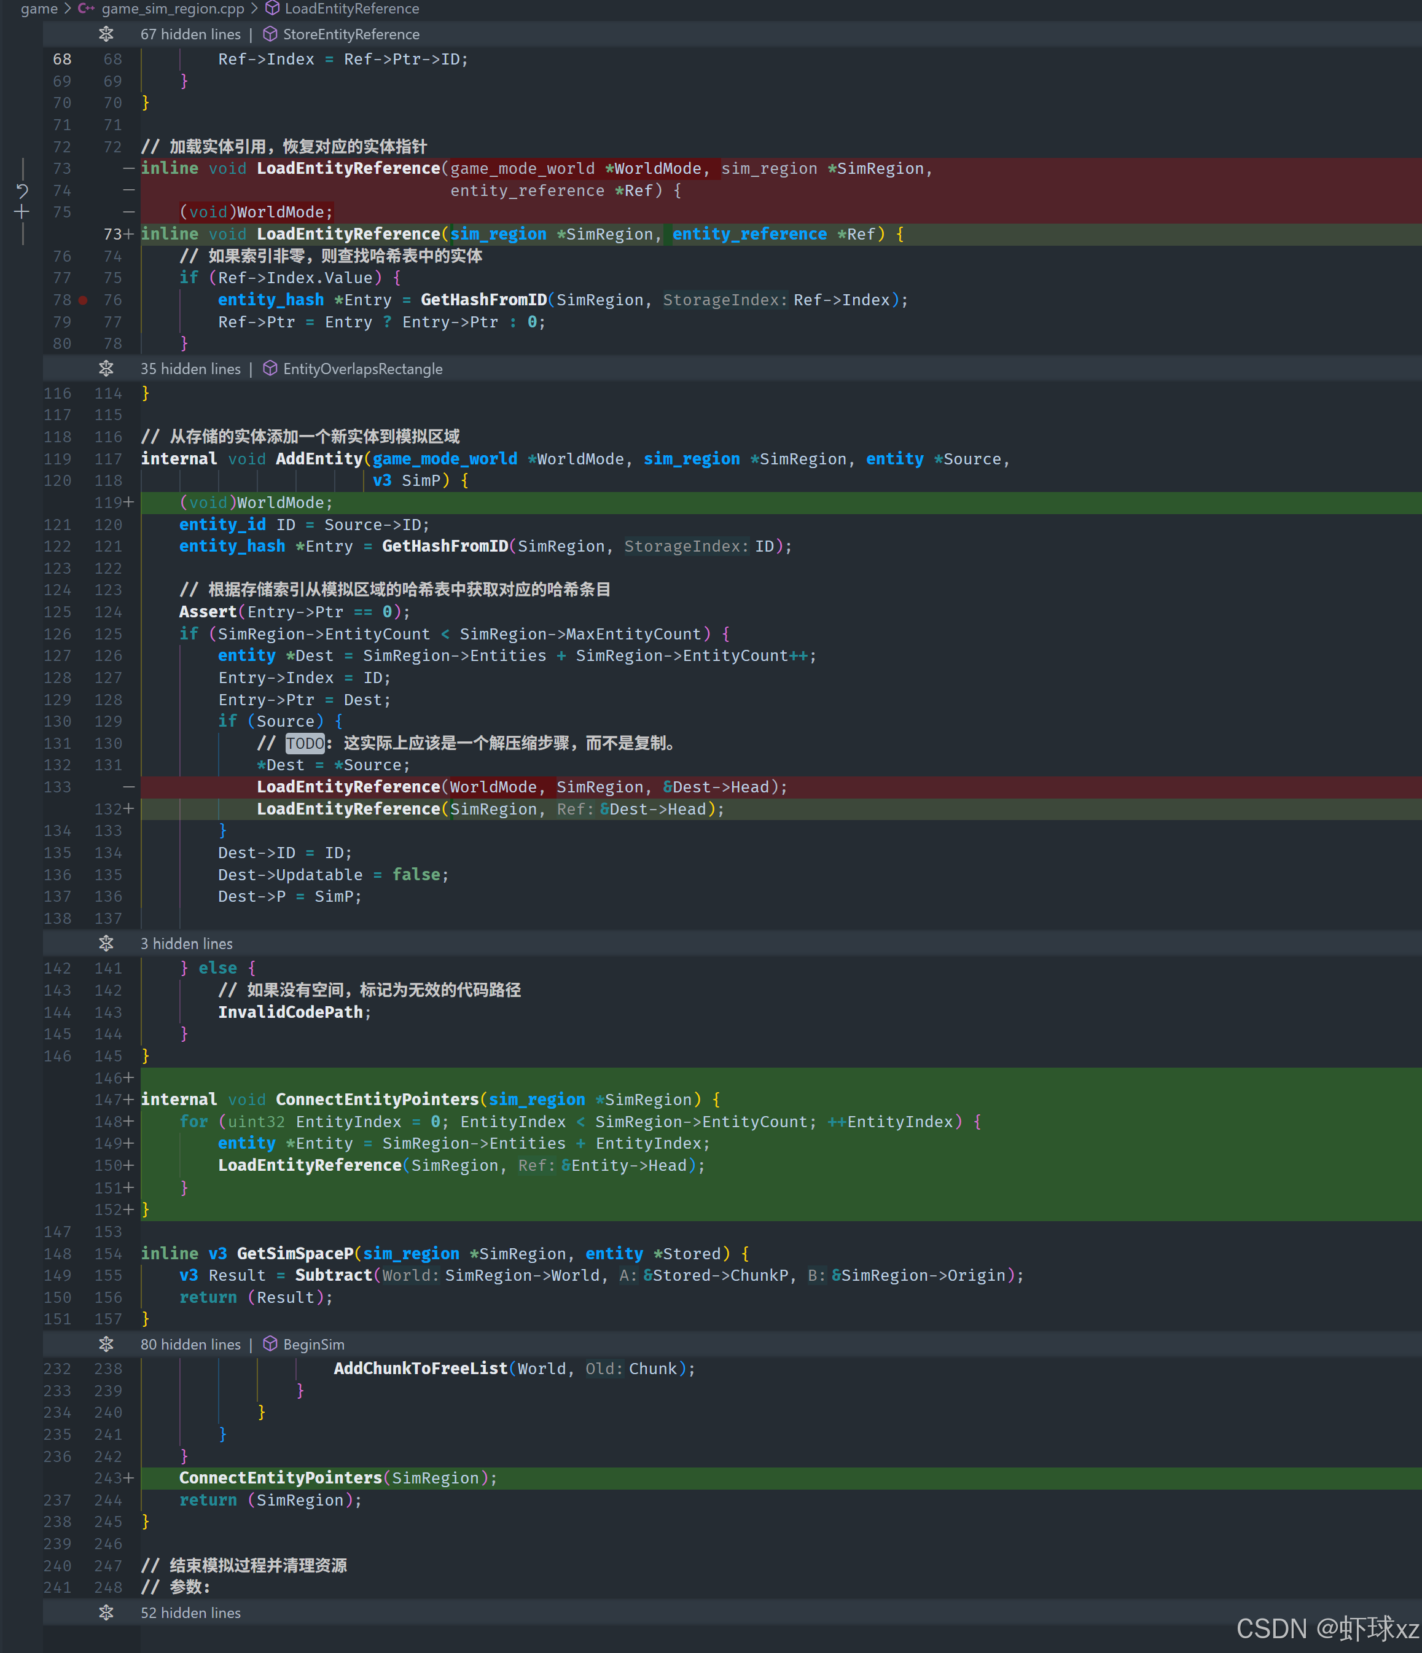Toggle the red breakpoint dot on line 78
The height and width of the screenshot is (1653, 1422).
(x=83, y=301)
